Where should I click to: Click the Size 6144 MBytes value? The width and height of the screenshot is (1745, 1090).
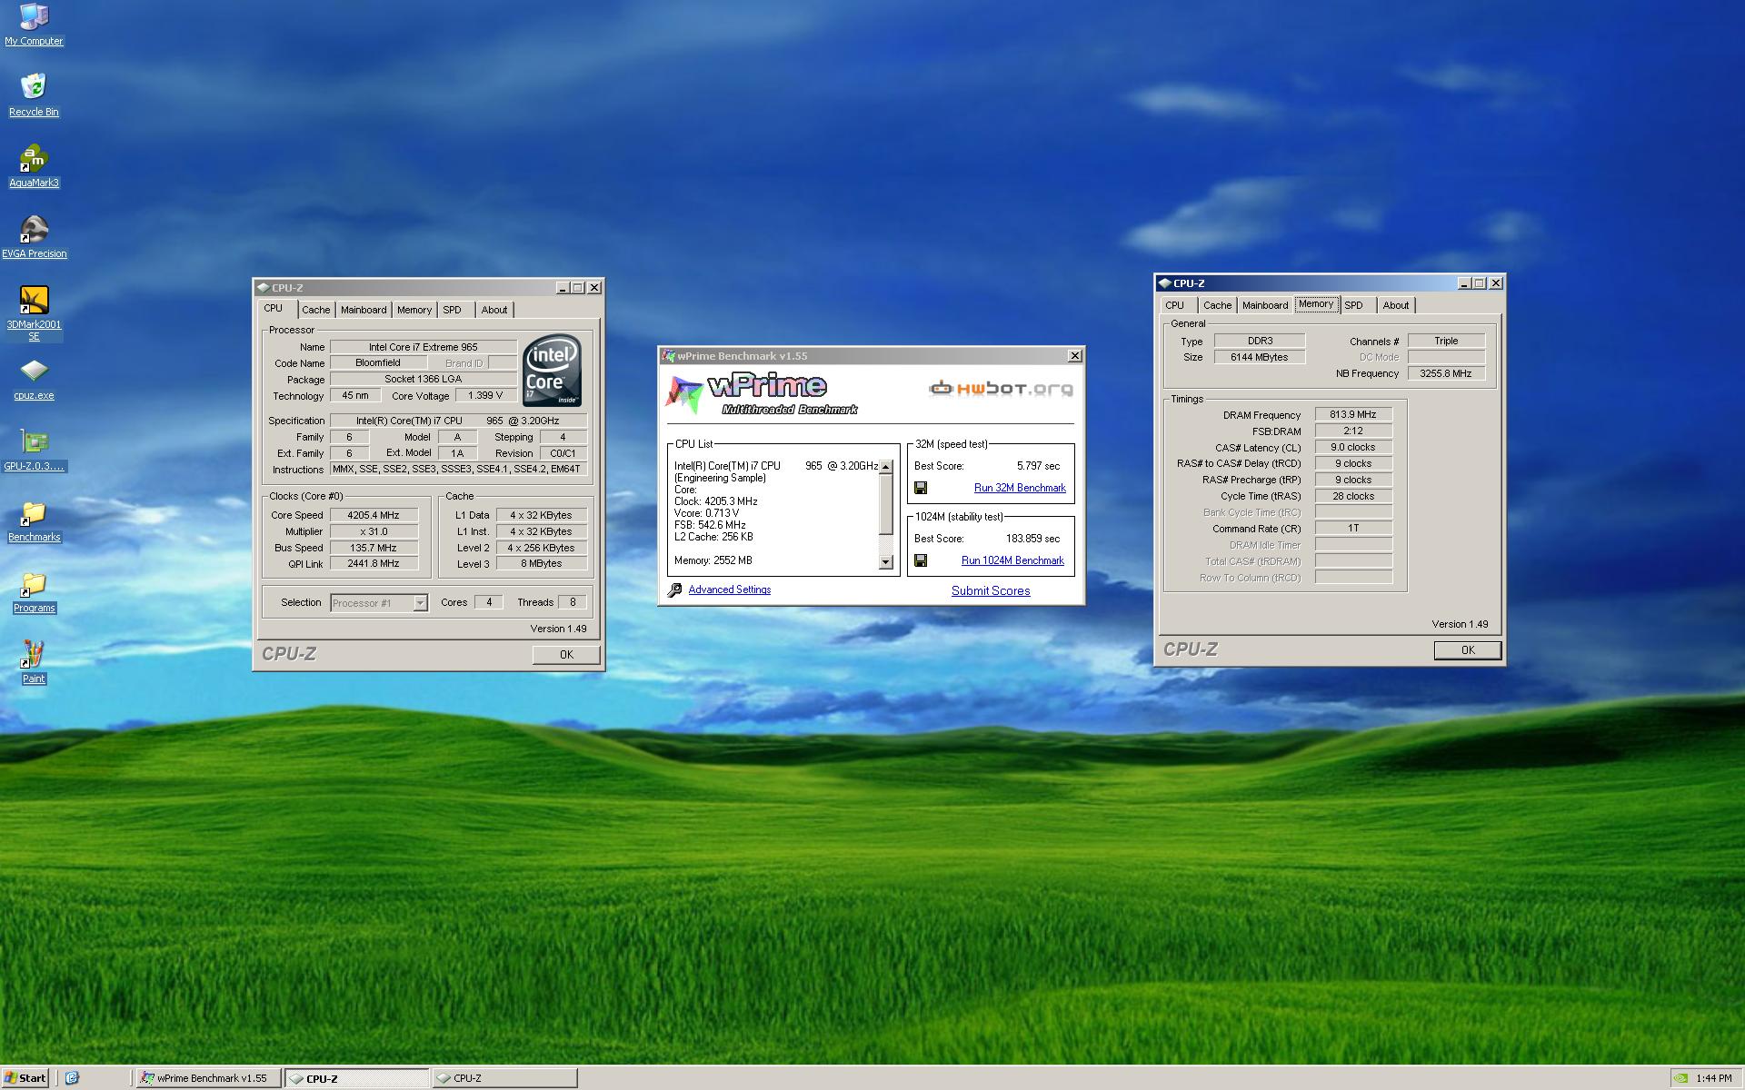[x=1260, y=357]
